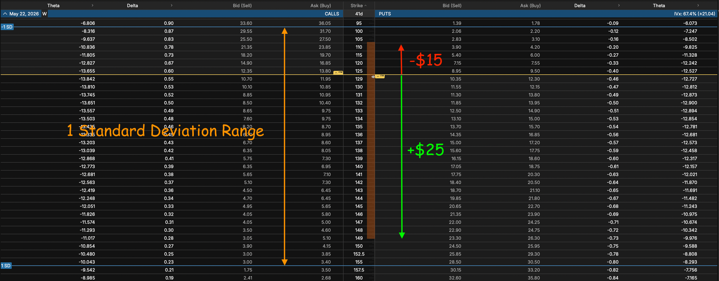The height and width of the screenshot is (281, 719).
Task: Select call ask 4.60 at strike 148
Action: pos(326,230)
